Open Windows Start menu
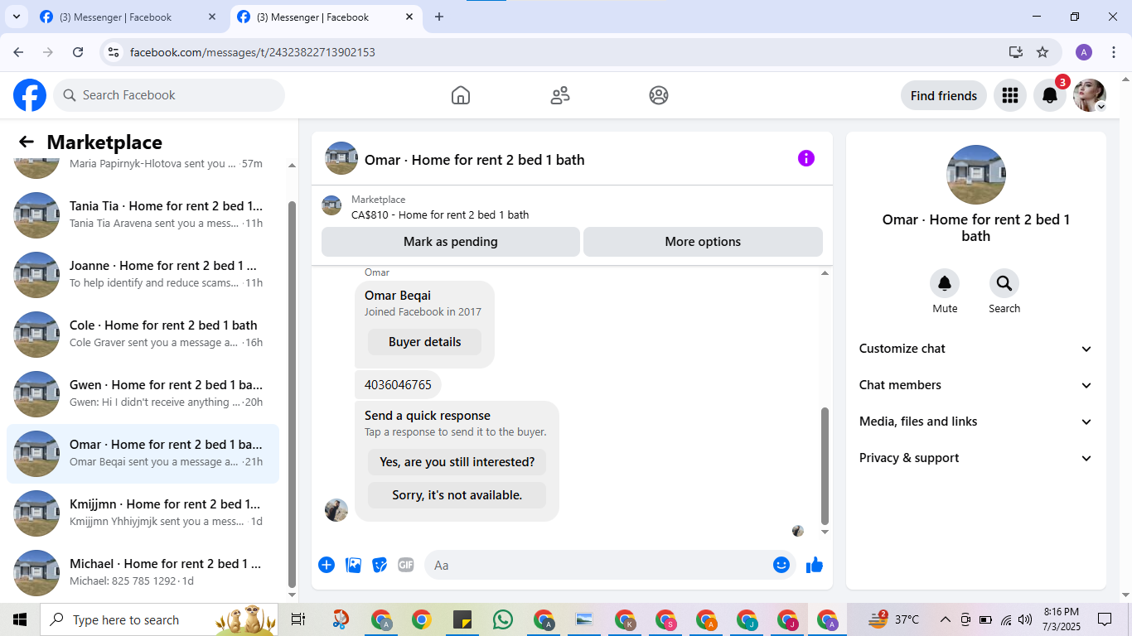Image resolution: width=1132 pixels, height=636 pixels. click(20, 619)
